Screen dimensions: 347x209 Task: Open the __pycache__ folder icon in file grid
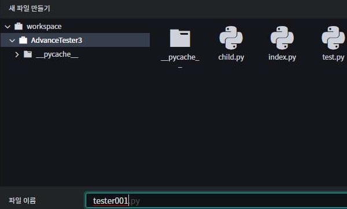pyautogui.click(x=180, y=38)
